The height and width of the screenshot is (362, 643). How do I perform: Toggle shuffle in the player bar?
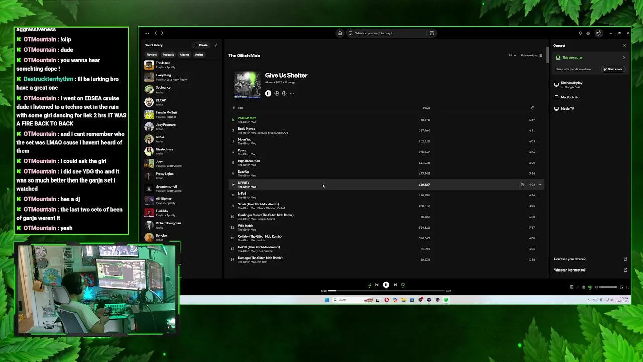point(369,285)
